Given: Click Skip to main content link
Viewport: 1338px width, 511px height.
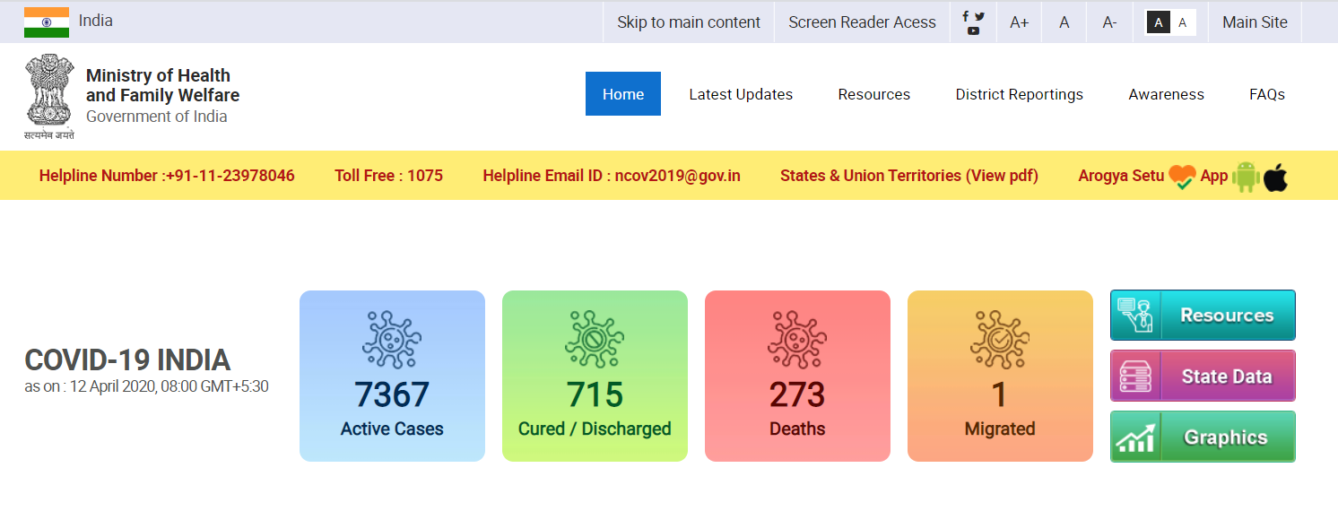Looking at the screenshot, I should click(x=689, y=22).
